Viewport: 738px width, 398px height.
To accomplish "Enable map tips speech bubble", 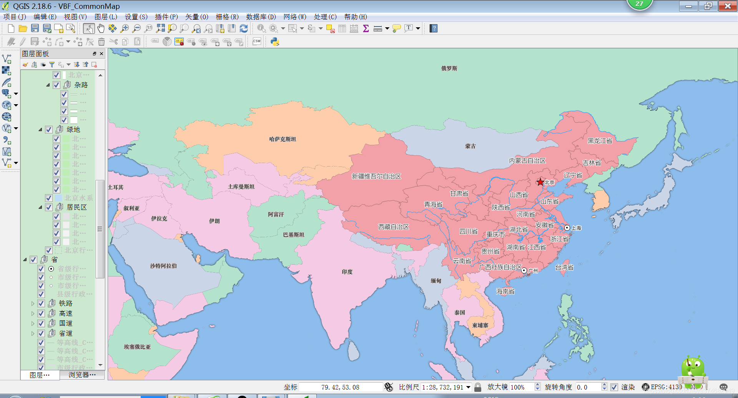I will 397,28.
